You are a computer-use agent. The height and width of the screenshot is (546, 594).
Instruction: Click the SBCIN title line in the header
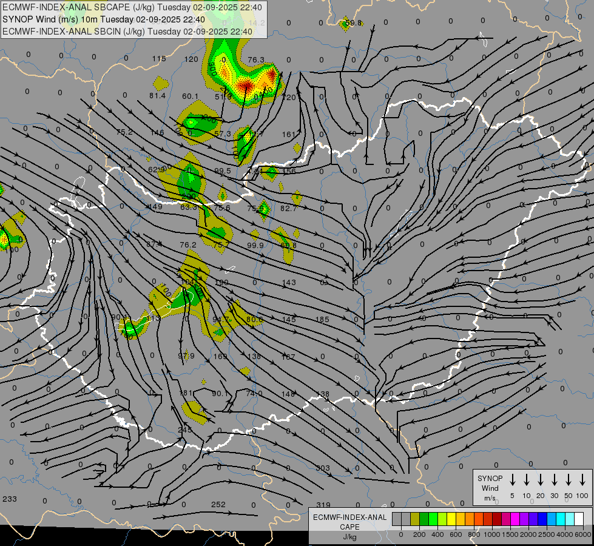point(127,32)
